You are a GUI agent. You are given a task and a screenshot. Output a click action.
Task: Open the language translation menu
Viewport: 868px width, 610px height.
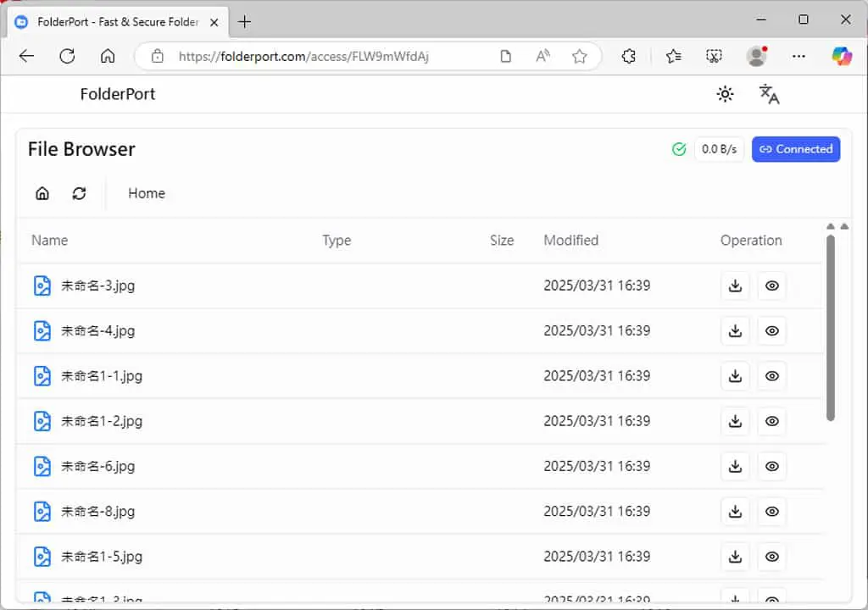(769, 94)
